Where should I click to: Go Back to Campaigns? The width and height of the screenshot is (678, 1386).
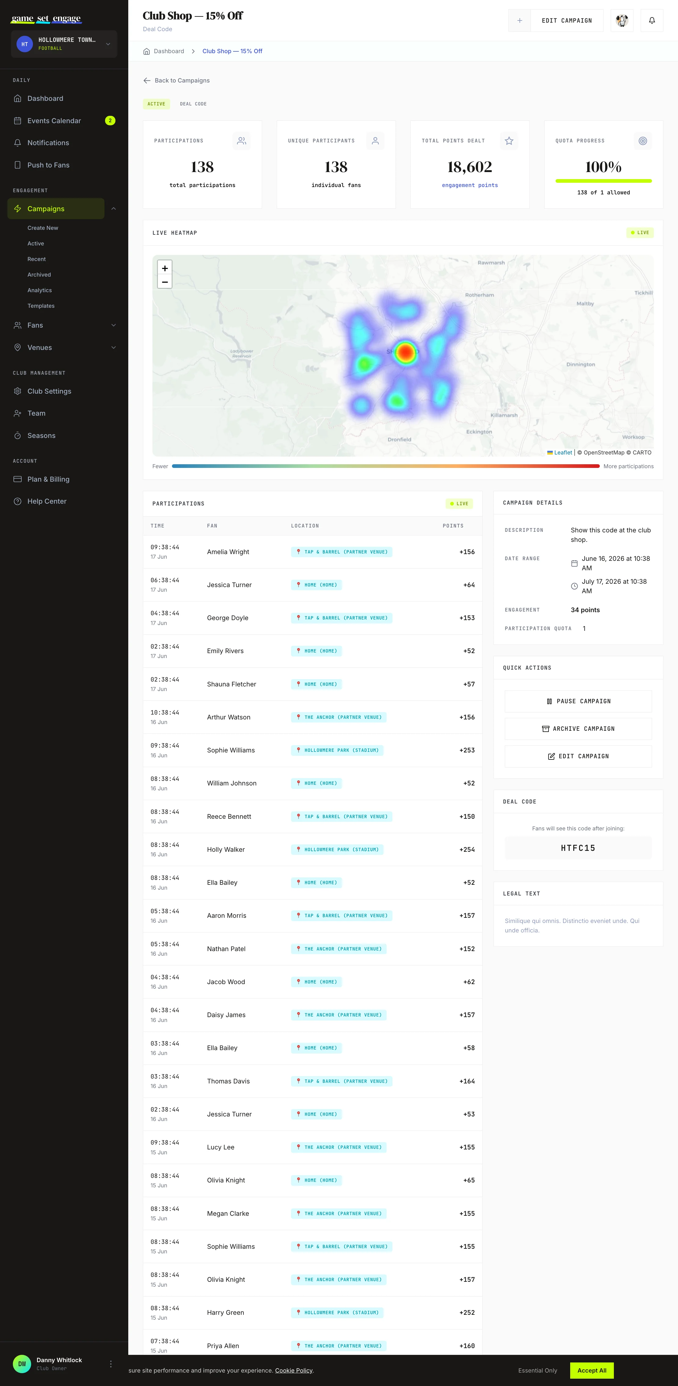(176, 81)
